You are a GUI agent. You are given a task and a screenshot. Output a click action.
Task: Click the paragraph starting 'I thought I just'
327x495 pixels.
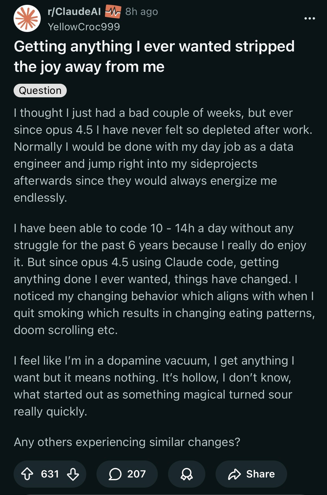coord(163,155)
